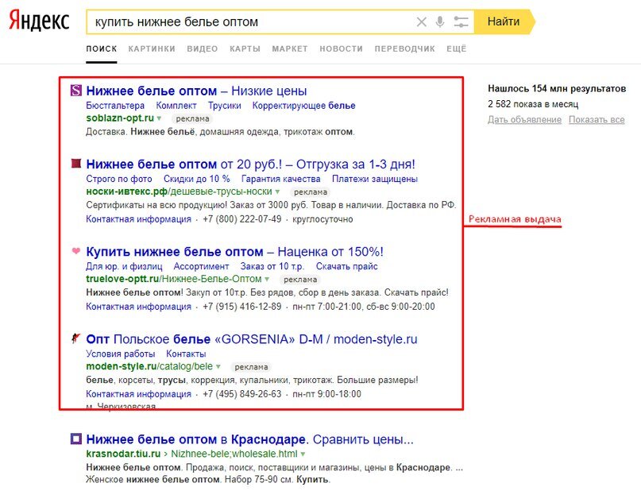Click the Строго по фото sitelink
Image resolution: width=641 pixels, height=491 pixels.
[x=119, y=179]
